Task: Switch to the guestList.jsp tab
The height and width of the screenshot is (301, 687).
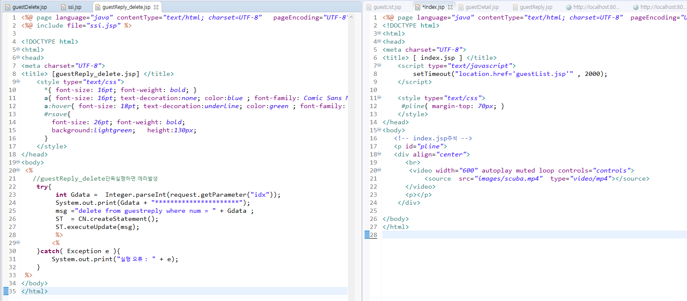Action: [383, 7]
